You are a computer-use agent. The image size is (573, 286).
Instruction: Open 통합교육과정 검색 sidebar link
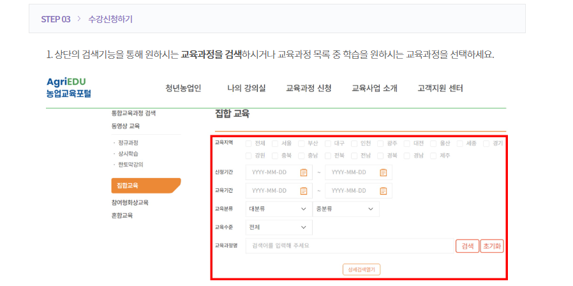133,114
